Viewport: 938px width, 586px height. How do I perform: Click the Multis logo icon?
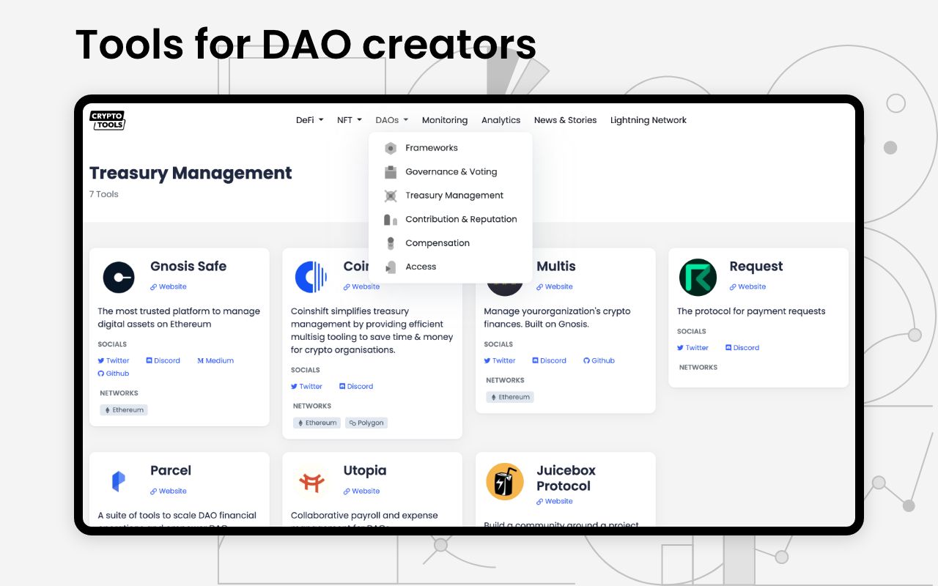pyautogui.click(x=504, y=277)
